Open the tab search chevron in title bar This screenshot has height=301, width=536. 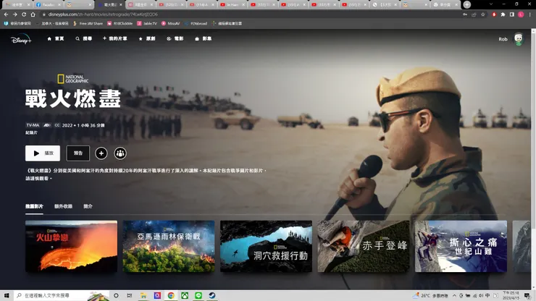pos(491,4)
